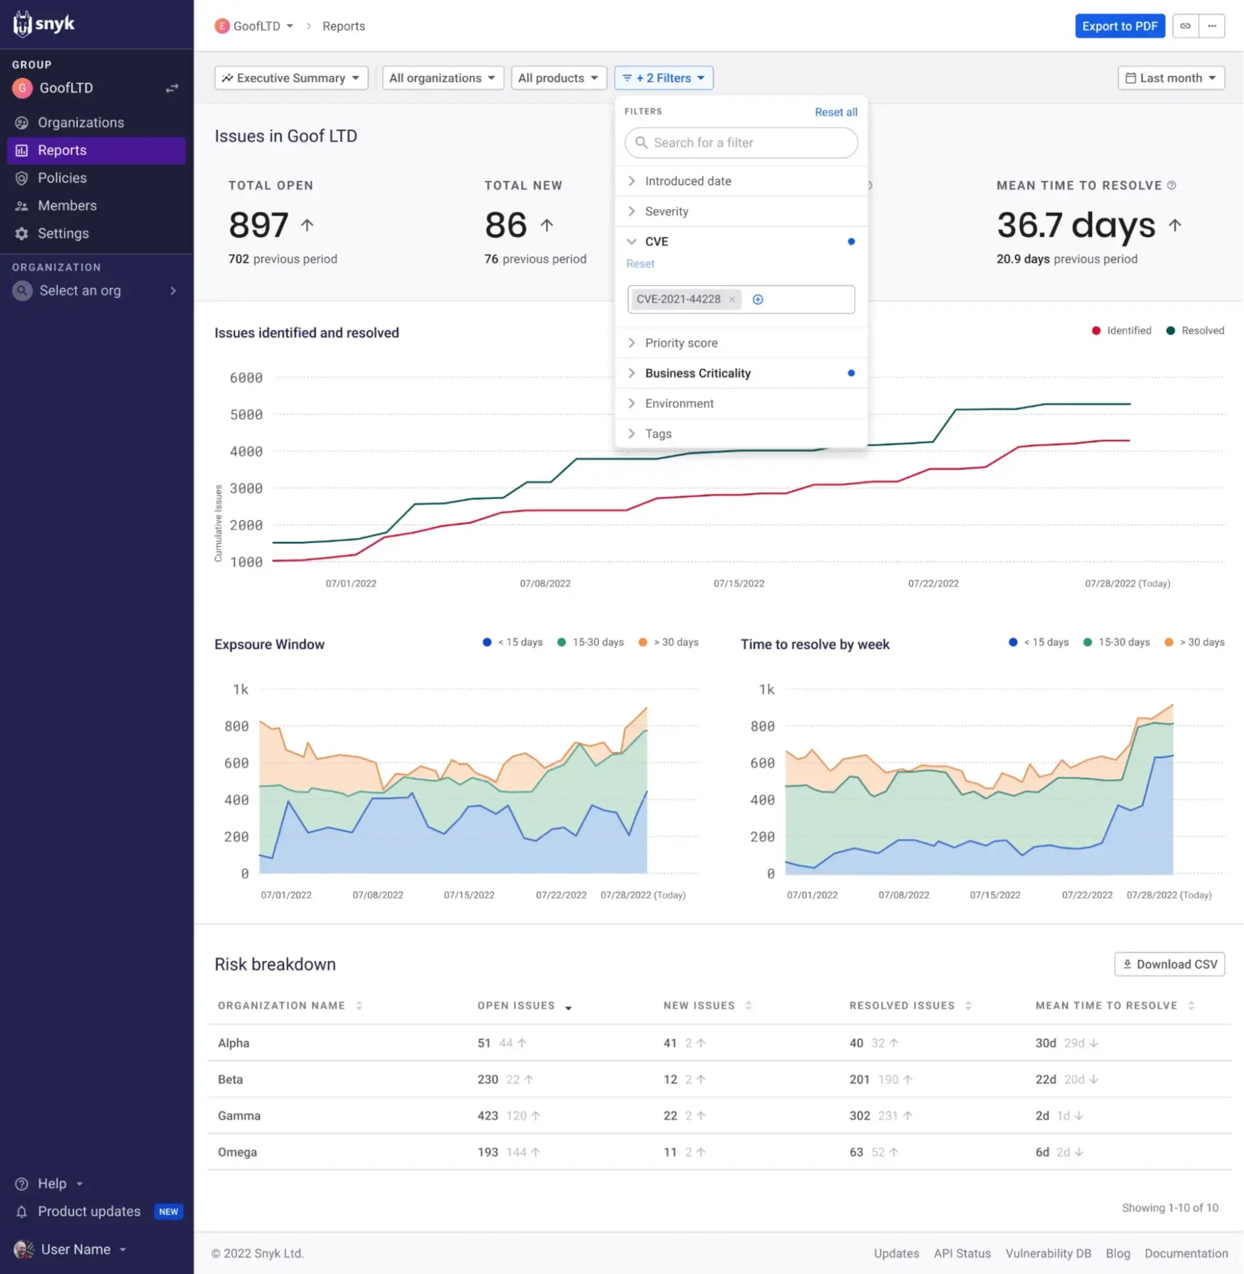Open Product updates bell item

(89, 1211)
